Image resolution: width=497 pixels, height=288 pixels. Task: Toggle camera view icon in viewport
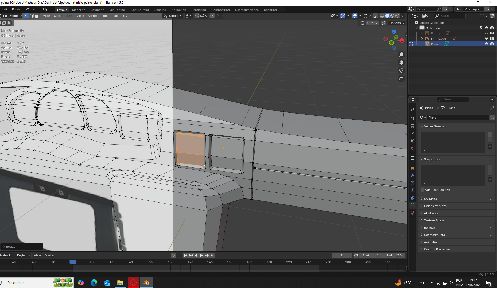pyautogui.click(x=401, y=71)
